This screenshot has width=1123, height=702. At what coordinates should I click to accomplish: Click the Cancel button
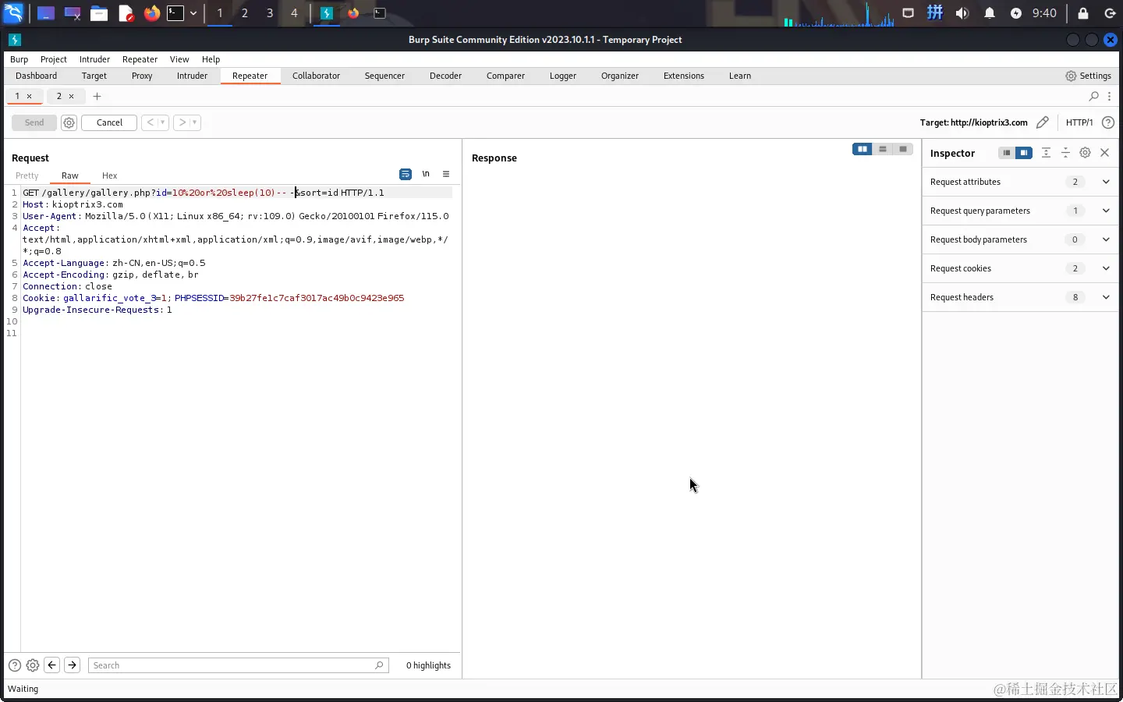point(109,122)
